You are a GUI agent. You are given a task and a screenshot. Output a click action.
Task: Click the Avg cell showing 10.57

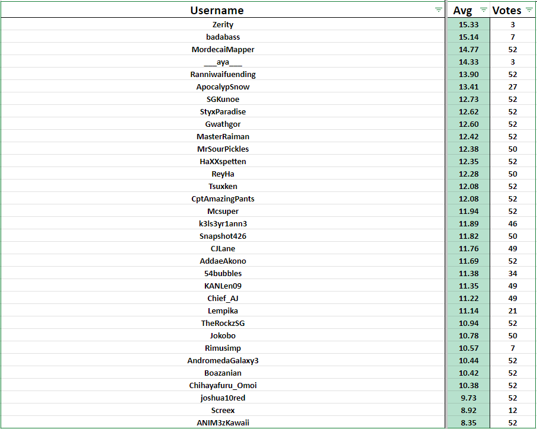point(468,348)
